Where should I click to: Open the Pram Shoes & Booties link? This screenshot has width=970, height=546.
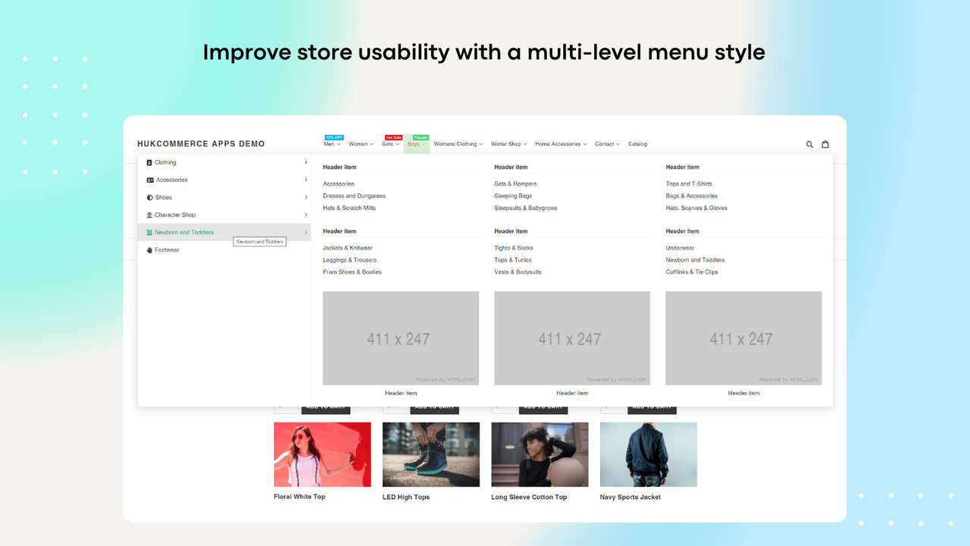click(x=352, y=272)
